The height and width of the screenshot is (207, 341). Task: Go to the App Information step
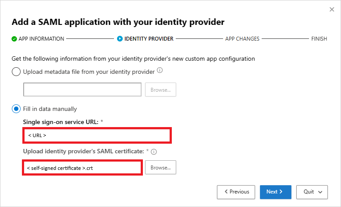pos(41,39)
